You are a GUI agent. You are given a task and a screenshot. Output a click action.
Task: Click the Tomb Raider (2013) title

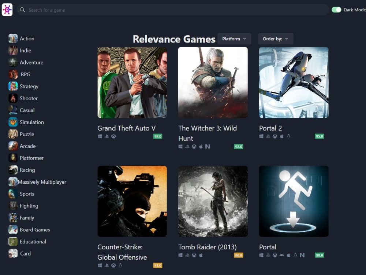pos(207,247)
